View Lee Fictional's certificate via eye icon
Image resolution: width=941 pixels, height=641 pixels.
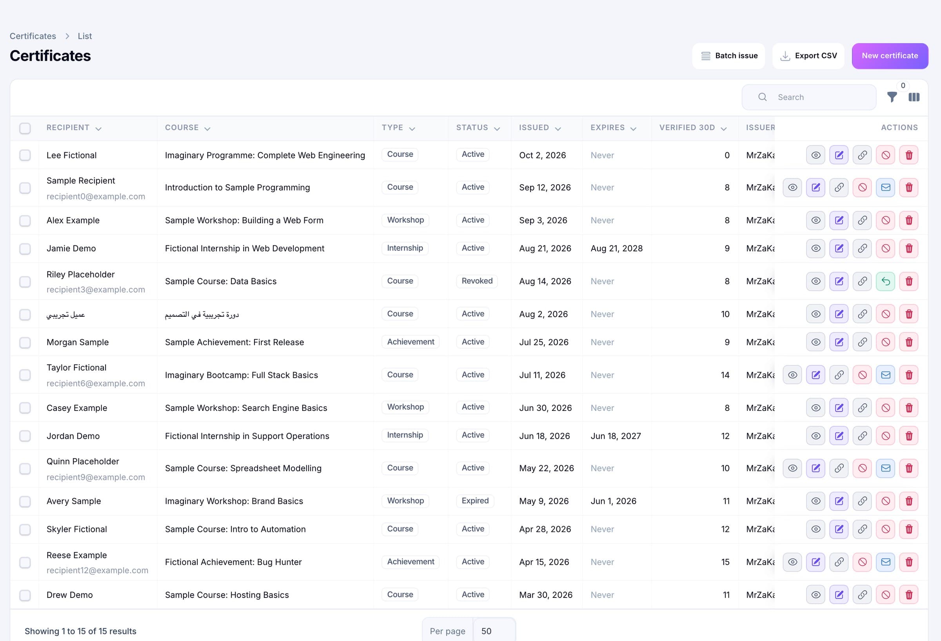point(816,155)
